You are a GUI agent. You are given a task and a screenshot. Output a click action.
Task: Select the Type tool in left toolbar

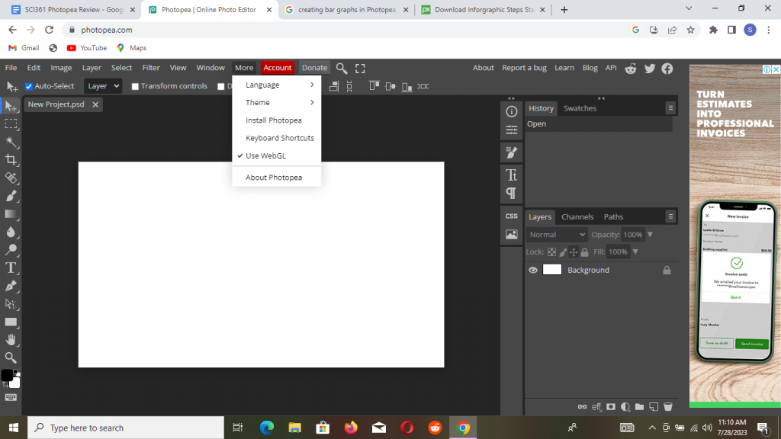(x=11, y=268)
